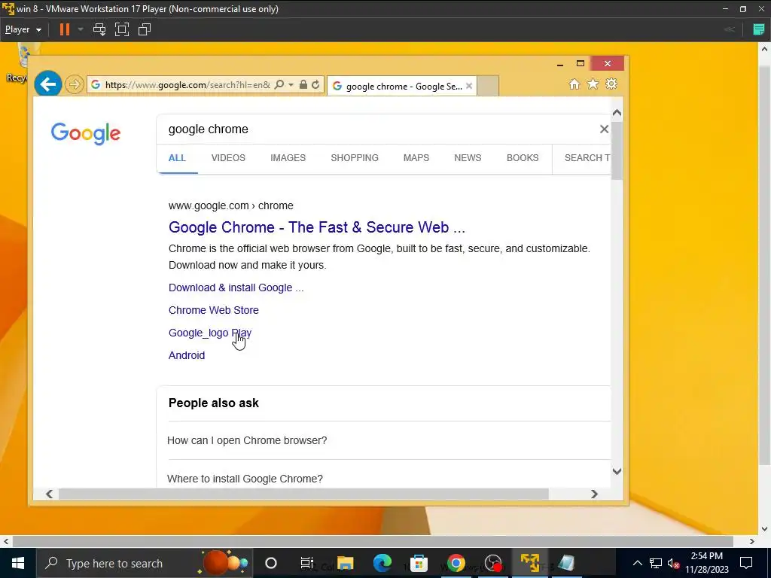Switch to the NEWS tab

[468, 158]
